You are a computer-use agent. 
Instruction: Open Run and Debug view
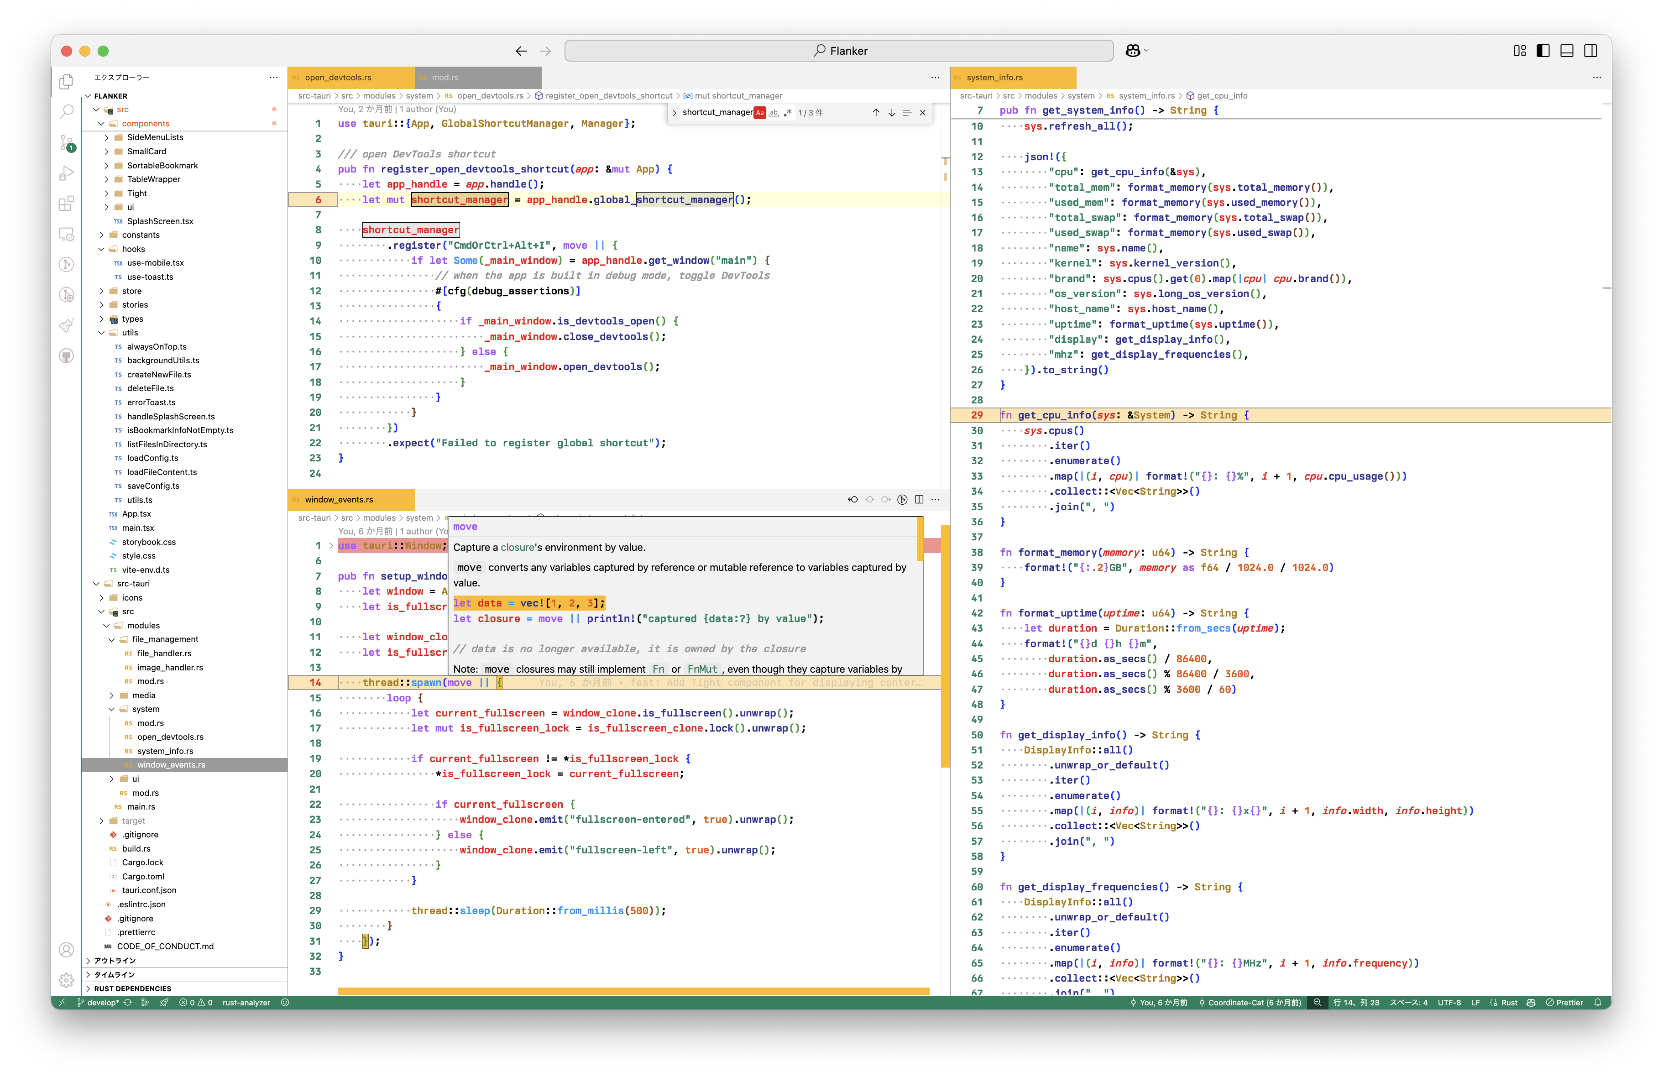[66, 173]
